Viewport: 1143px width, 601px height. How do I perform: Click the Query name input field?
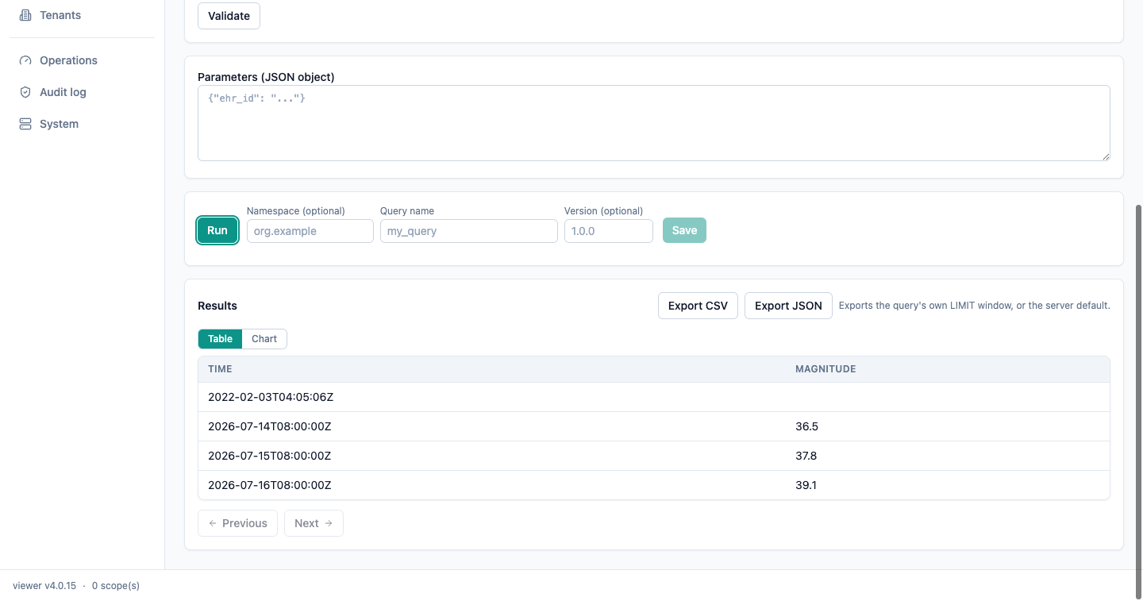coord(468,231)
